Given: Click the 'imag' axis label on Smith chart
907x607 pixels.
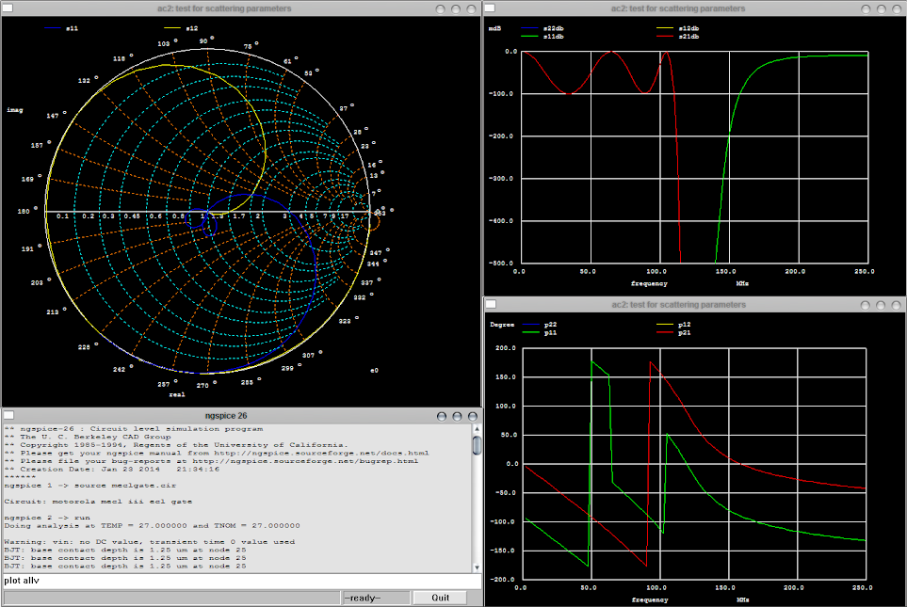Looking at the screenshot, I should [x=15, y=110].
